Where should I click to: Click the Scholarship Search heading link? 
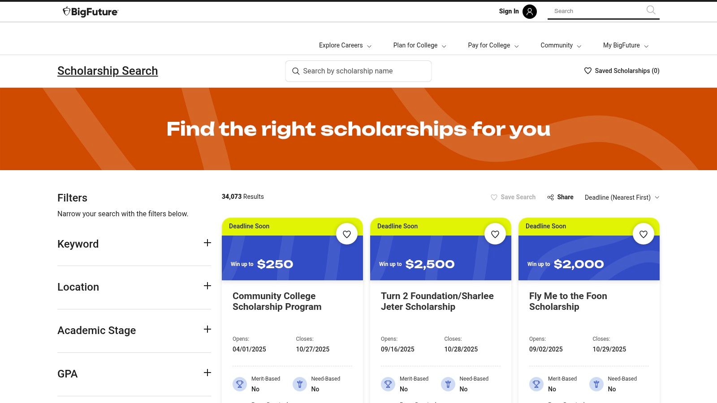pos(107,70)
